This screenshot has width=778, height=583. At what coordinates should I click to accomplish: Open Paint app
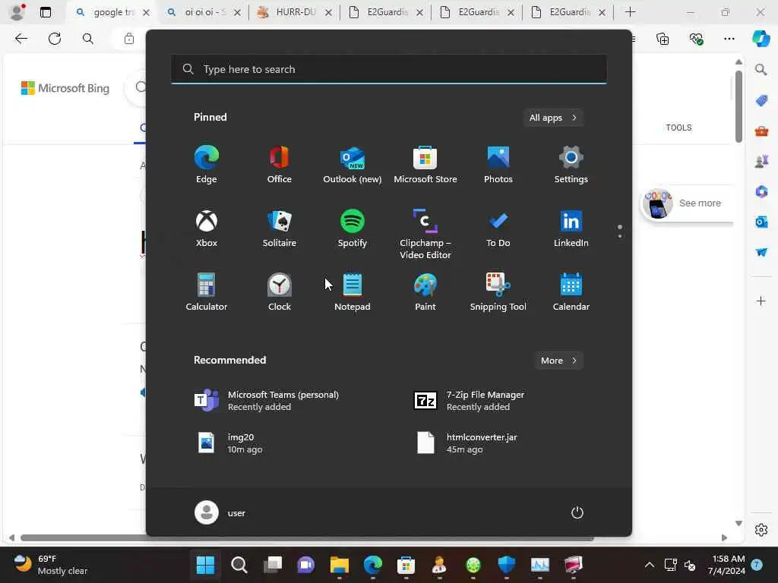(425, 292)
